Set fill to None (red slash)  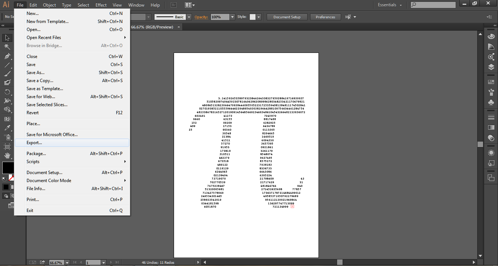click(x=11, y=178)
